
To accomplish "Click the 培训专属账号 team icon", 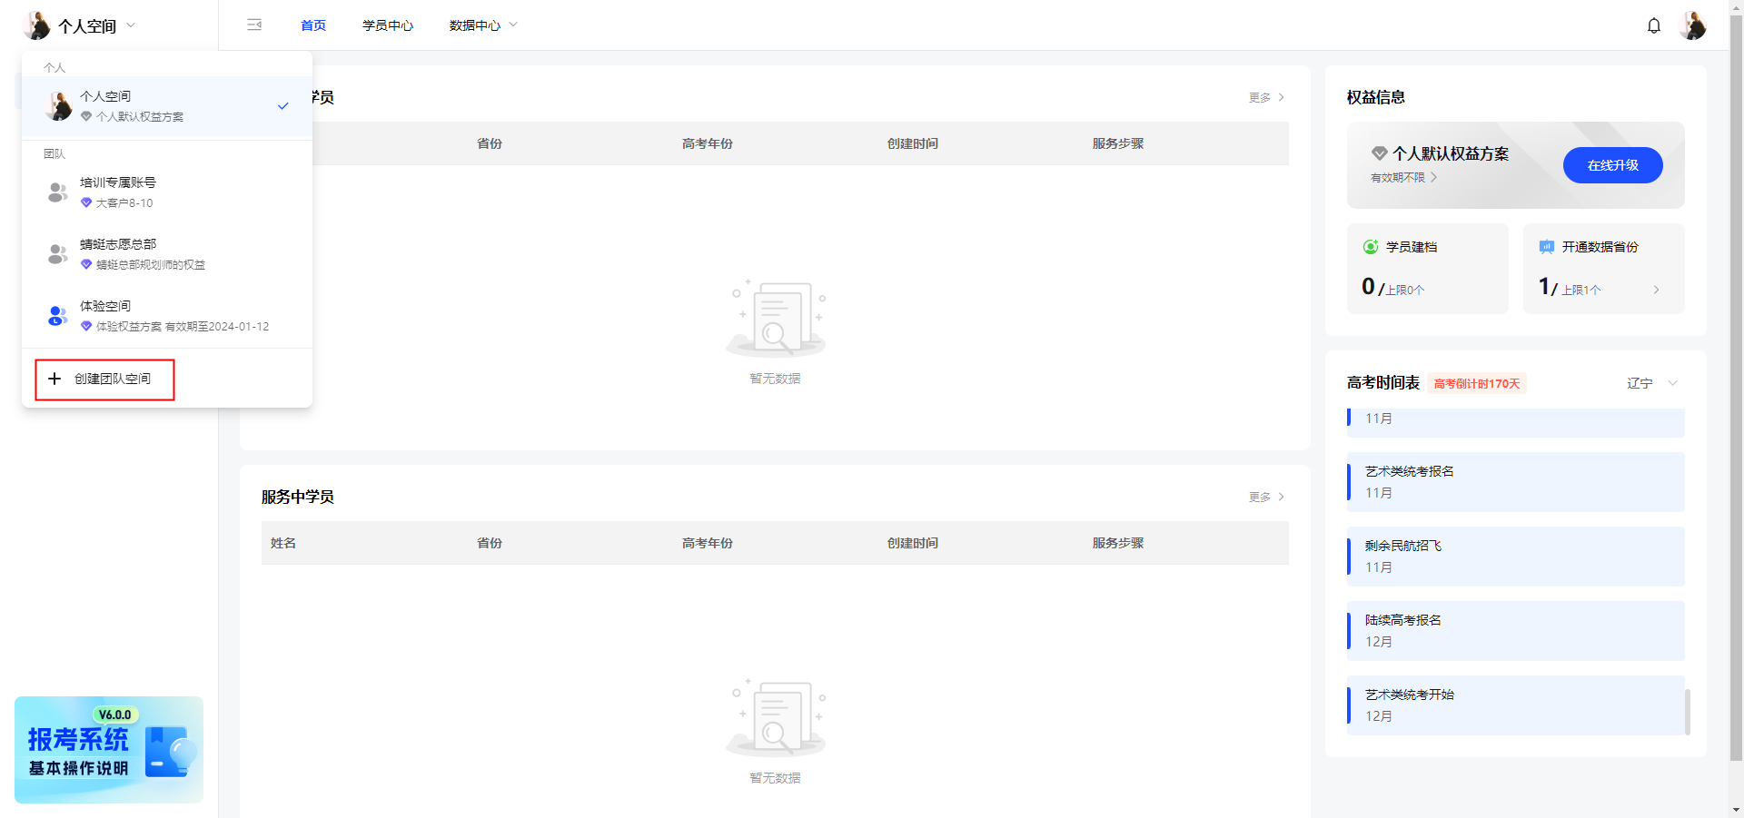I will 57,192.
